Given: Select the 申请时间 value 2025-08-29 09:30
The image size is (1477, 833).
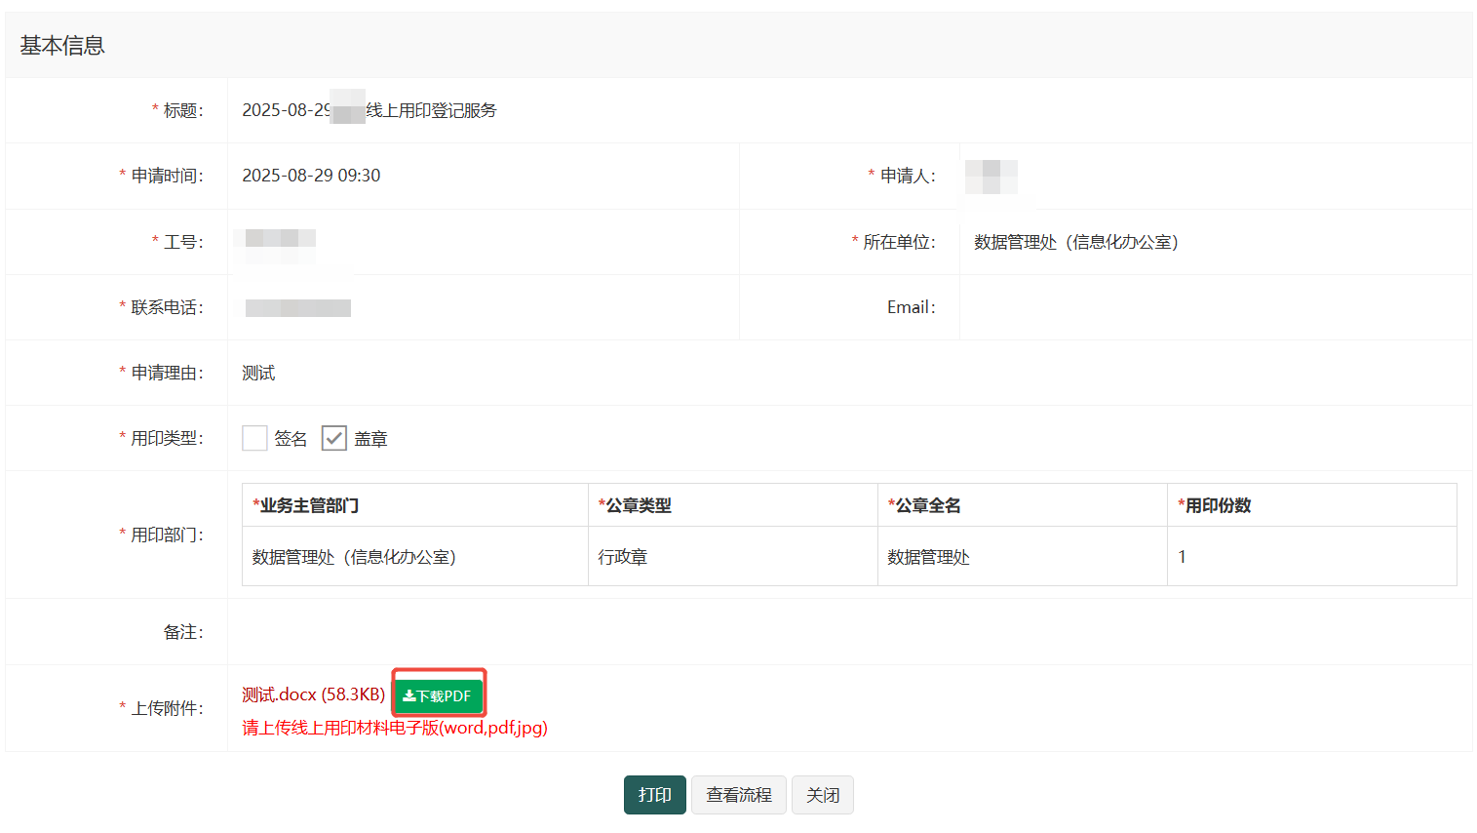Looking at the screenshot, I should tap(311, 176).
